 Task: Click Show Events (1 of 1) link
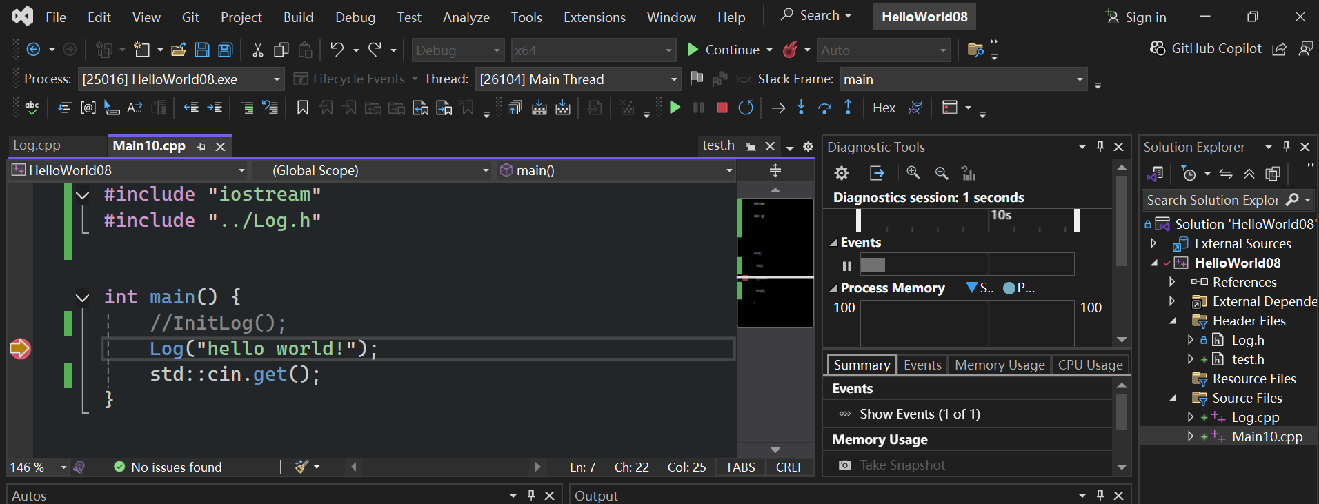click(920, 414)
